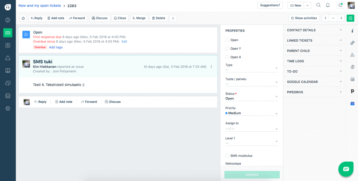Star this ticket as favorite

pos(23,18)
